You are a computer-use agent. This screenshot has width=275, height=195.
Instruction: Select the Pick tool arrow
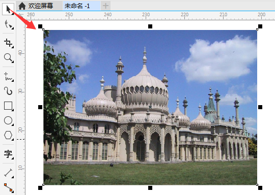pos(8,9)
